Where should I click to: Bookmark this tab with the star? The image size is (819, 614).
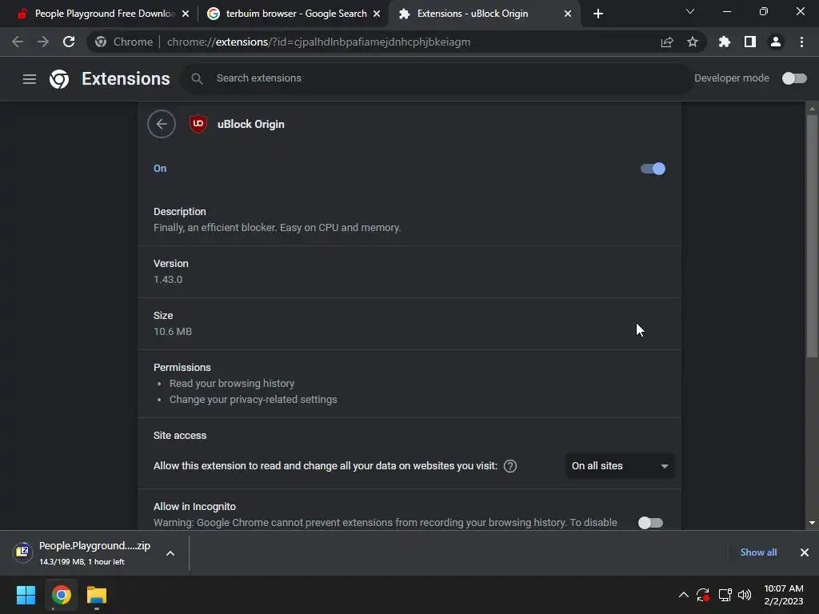693,42
